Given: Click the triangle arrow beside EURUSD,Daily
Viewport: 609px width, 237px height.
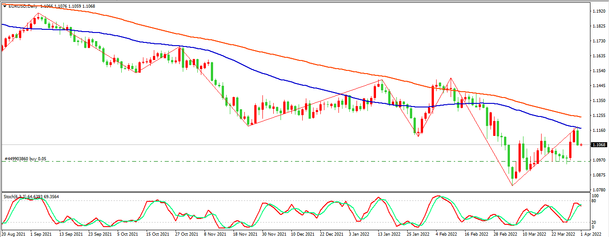Looking at the screenshot, I should pos(4,6).
